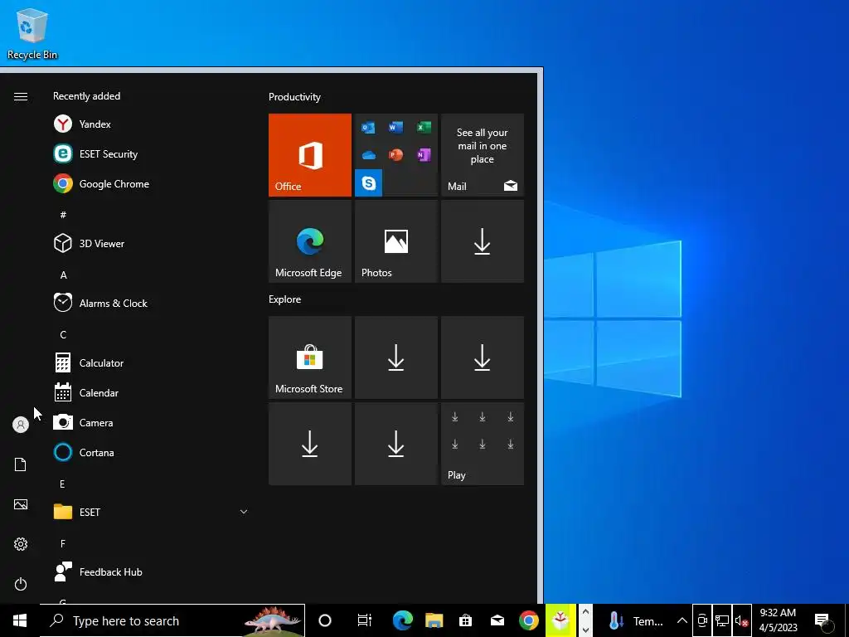Jump to letter A in app list
This screenshot has width=849, height=637.
pos(63,275)
